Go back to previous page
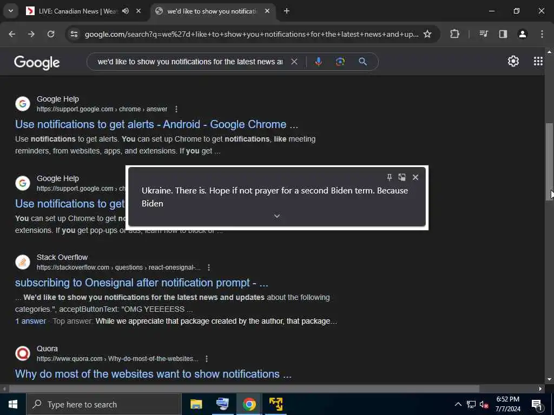Image resolution: width=554 pixels, height=415 pixels. [12, 34]
